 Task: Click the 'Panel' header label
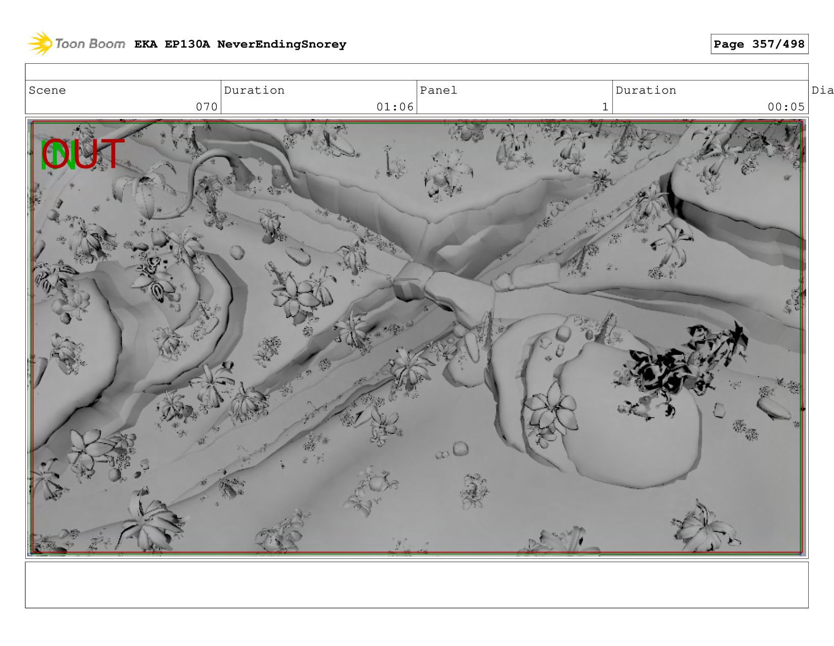(438, 90)
